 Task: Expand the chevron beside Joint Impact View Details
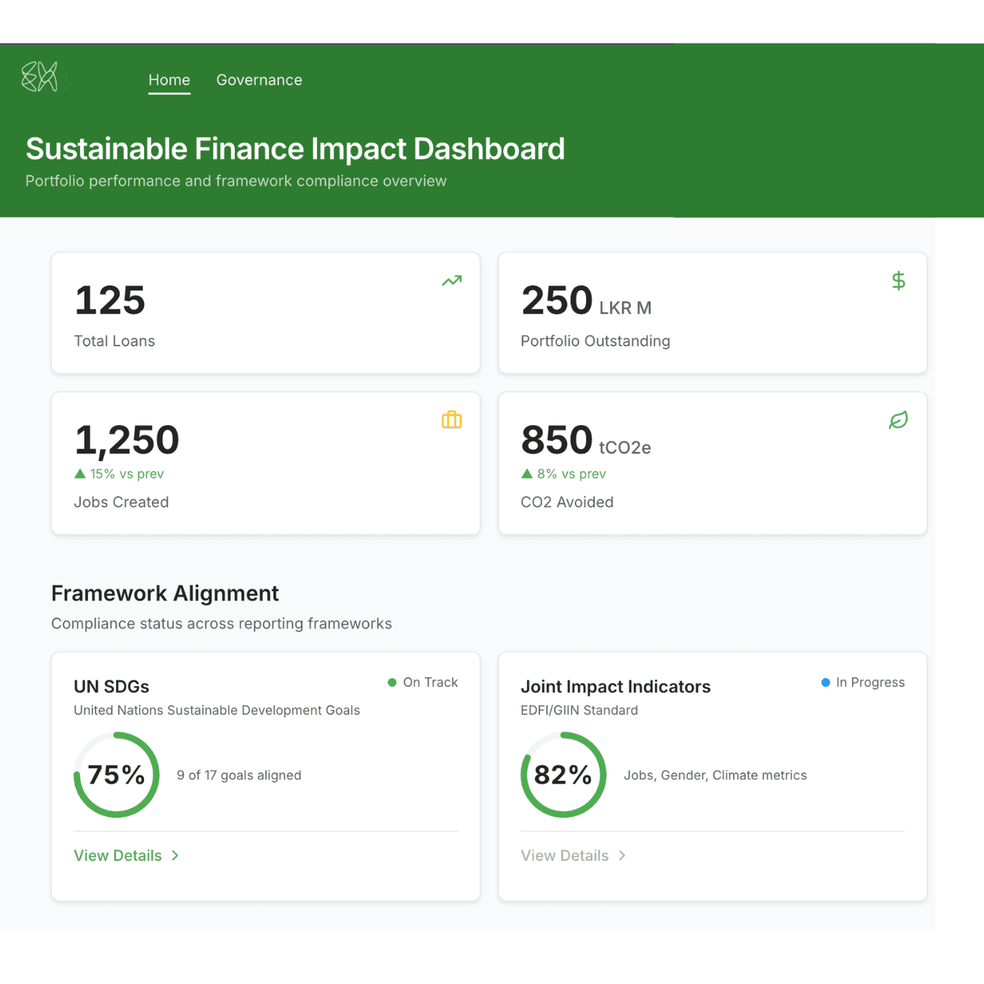point(622,855)
